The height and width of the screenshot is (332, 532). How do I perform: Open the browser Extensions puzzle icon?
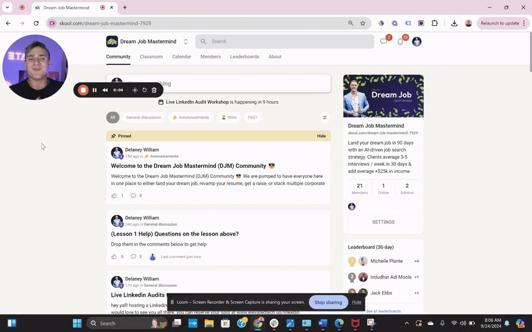pyautogui.click(x=435, y=23)
